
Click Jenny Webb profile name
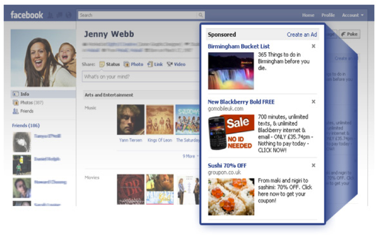tap(109, 34)
